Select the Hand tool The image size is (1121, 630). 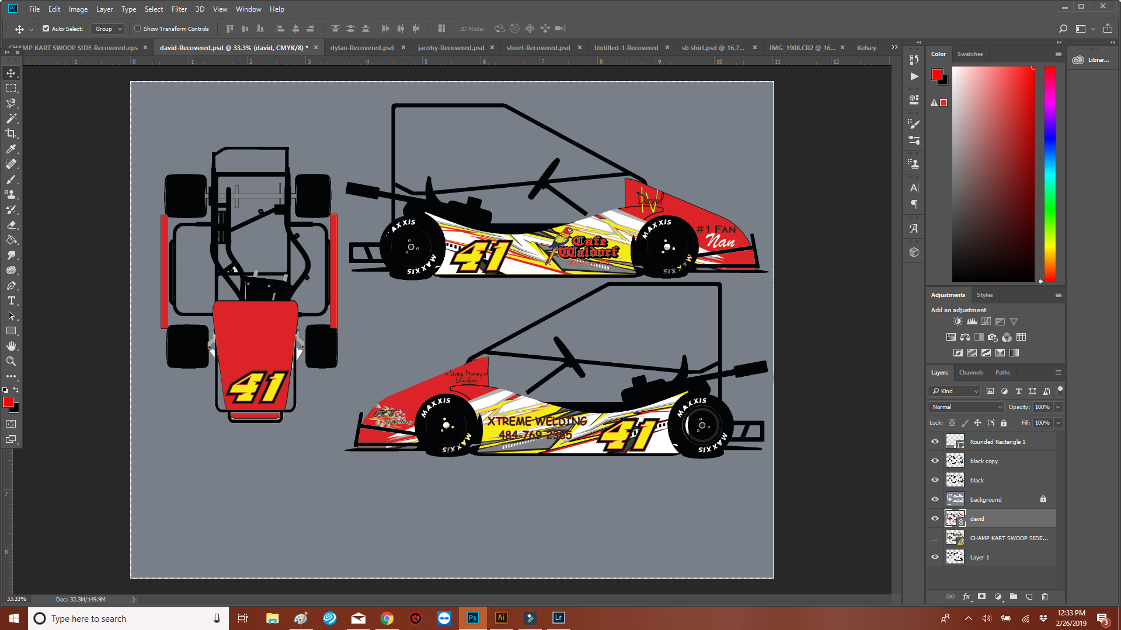coord(11,346)
